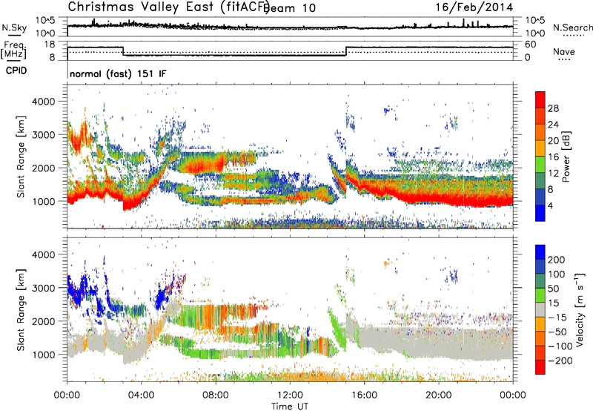Click the 'Beam 10' label
The image size is (593, 411).
(289, 8)
